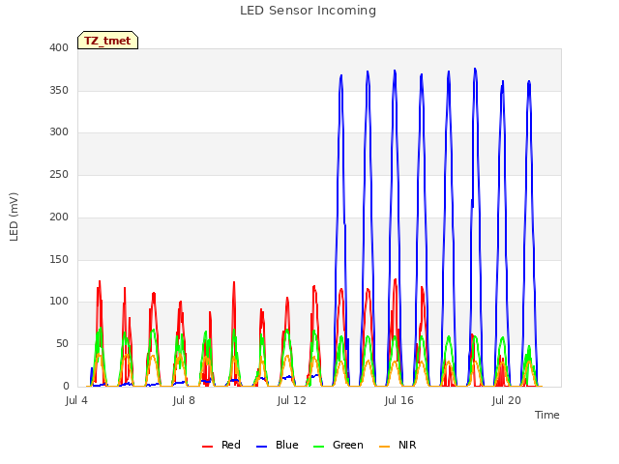Click the 400 y-axis tick label
The width and height of the screenshot is (619, 464).
(59, 47)
